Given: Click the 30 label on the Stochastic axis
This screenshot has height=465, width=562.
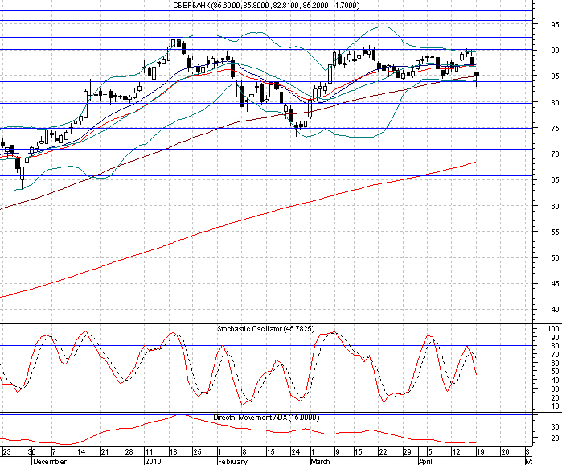Looking at the screenshot, I should 555,389.
